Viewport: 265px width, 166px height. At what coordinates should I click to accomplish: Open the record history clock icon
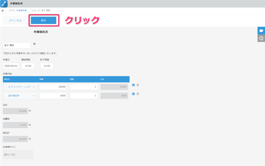click(261, 38)
